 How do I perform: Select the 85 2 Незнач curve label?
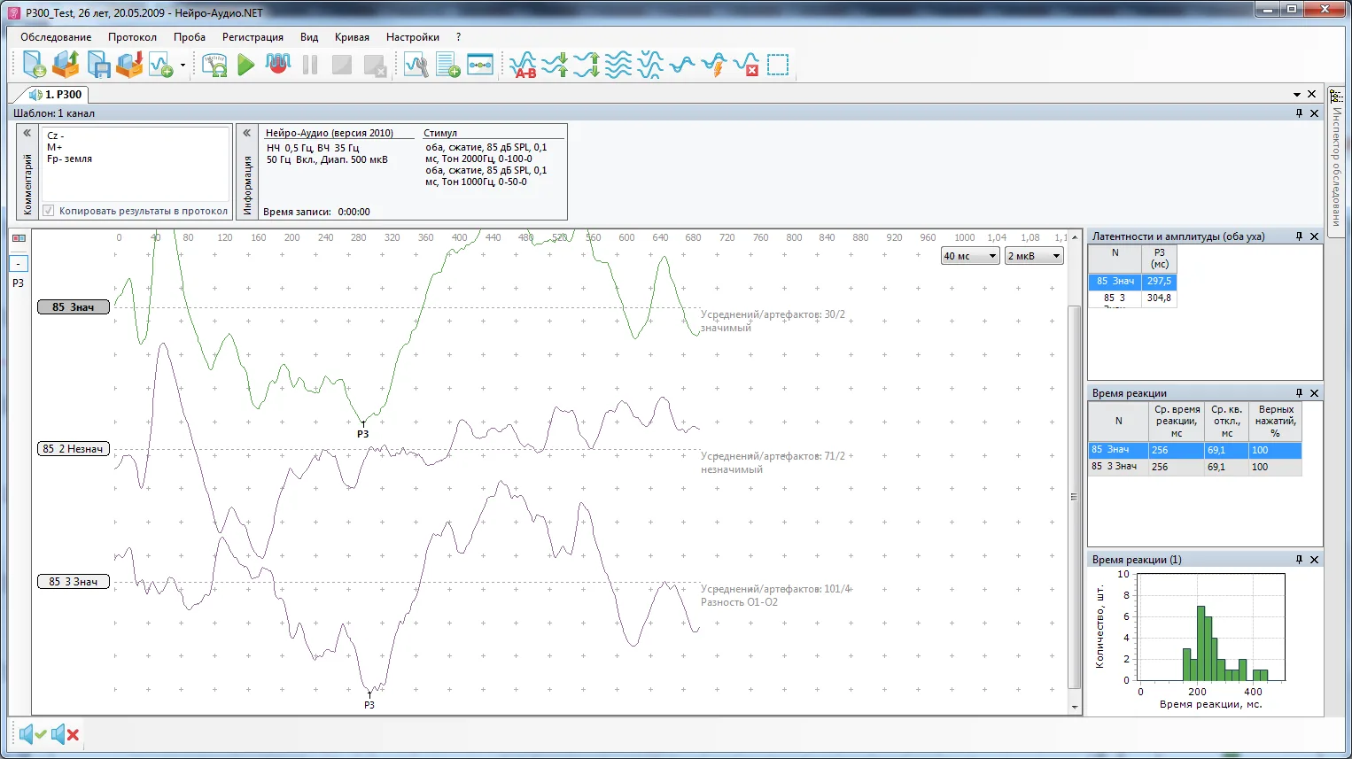(74, 449)
